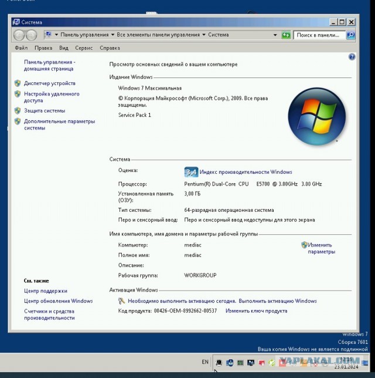Open Счетчики и средства производительности link
375x378 pixels.
pos(49,315)
